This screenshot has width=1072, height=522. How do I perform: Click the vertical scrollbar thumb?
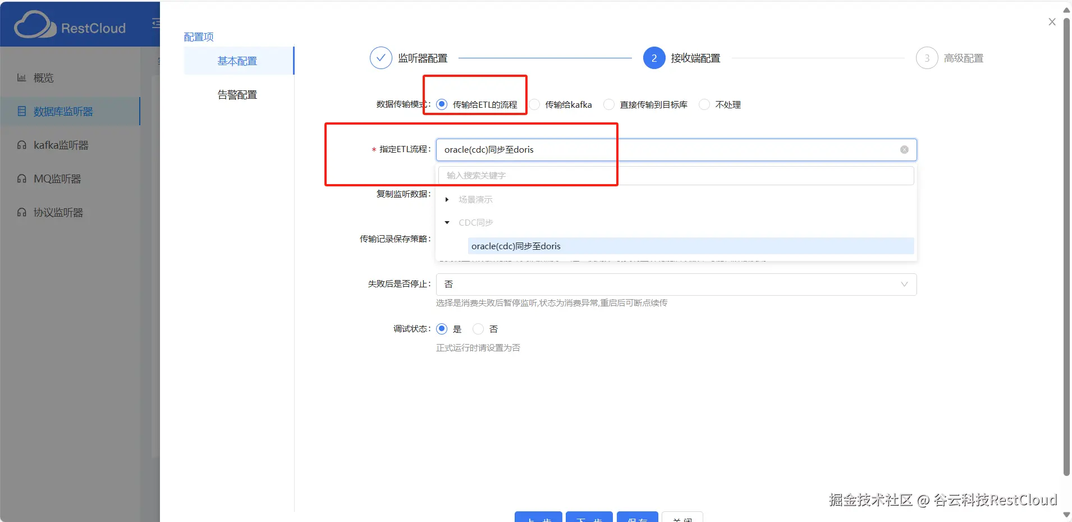tap(1066, 247)
